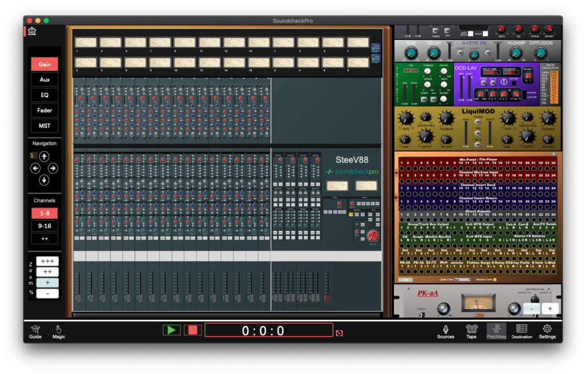Click the patchbay help question mark
Image resolution: width=586 pixels, height=374 pixels.
point(554,154)
